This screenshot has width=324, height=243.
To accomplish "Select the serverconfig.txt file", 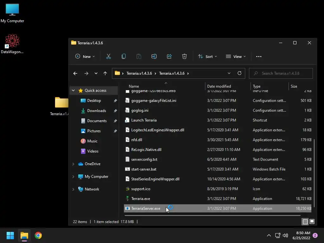I will 218,159.
